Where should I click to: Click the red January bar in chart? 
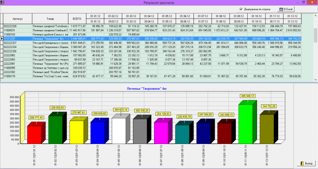point(34,135)
